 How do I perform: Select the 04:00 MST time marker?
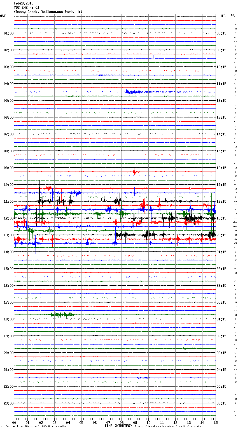pos(8,84)
